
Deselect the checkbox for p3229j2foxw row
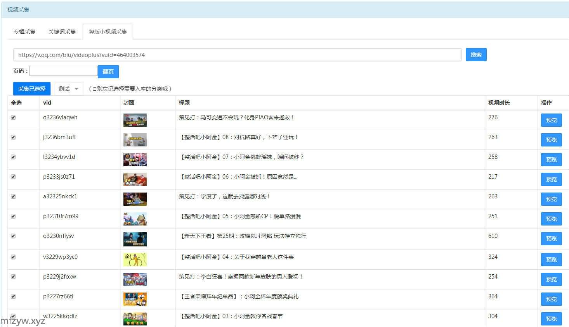[x=13, y=277]
